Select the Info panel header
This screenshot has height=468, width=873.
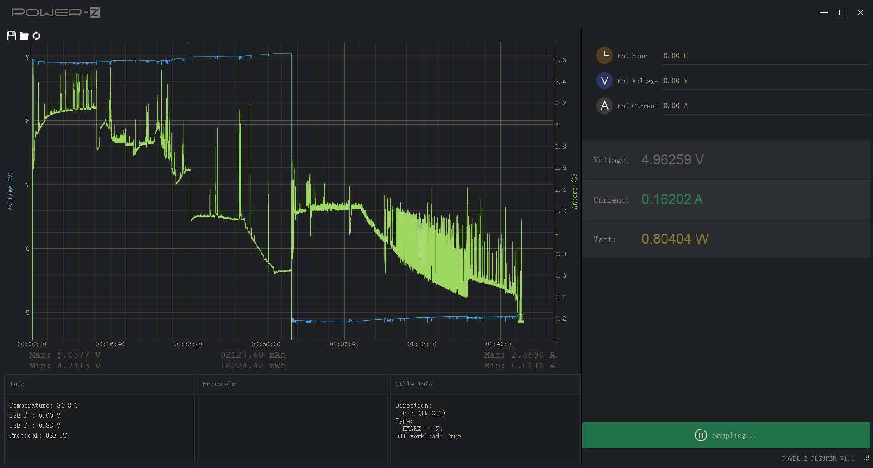17,384
